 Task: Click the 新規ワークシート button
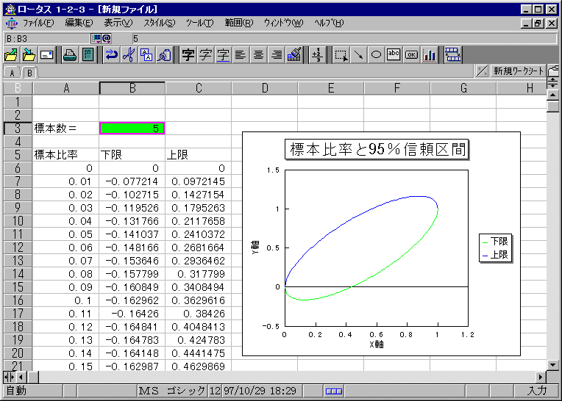pos(519,71)
